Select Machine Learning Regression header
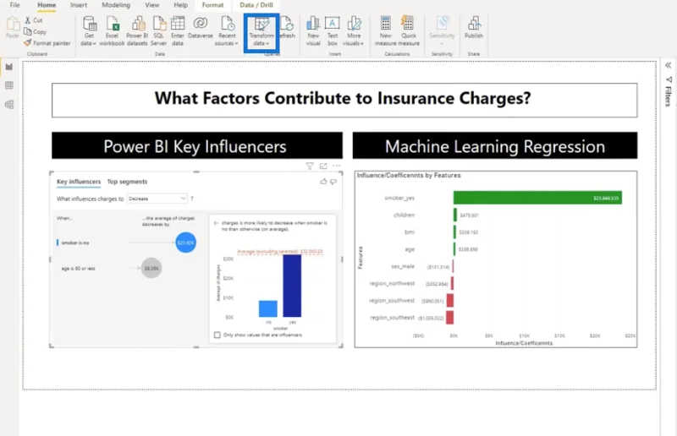Screen dimensions: 677x436 tap(495, 146)
